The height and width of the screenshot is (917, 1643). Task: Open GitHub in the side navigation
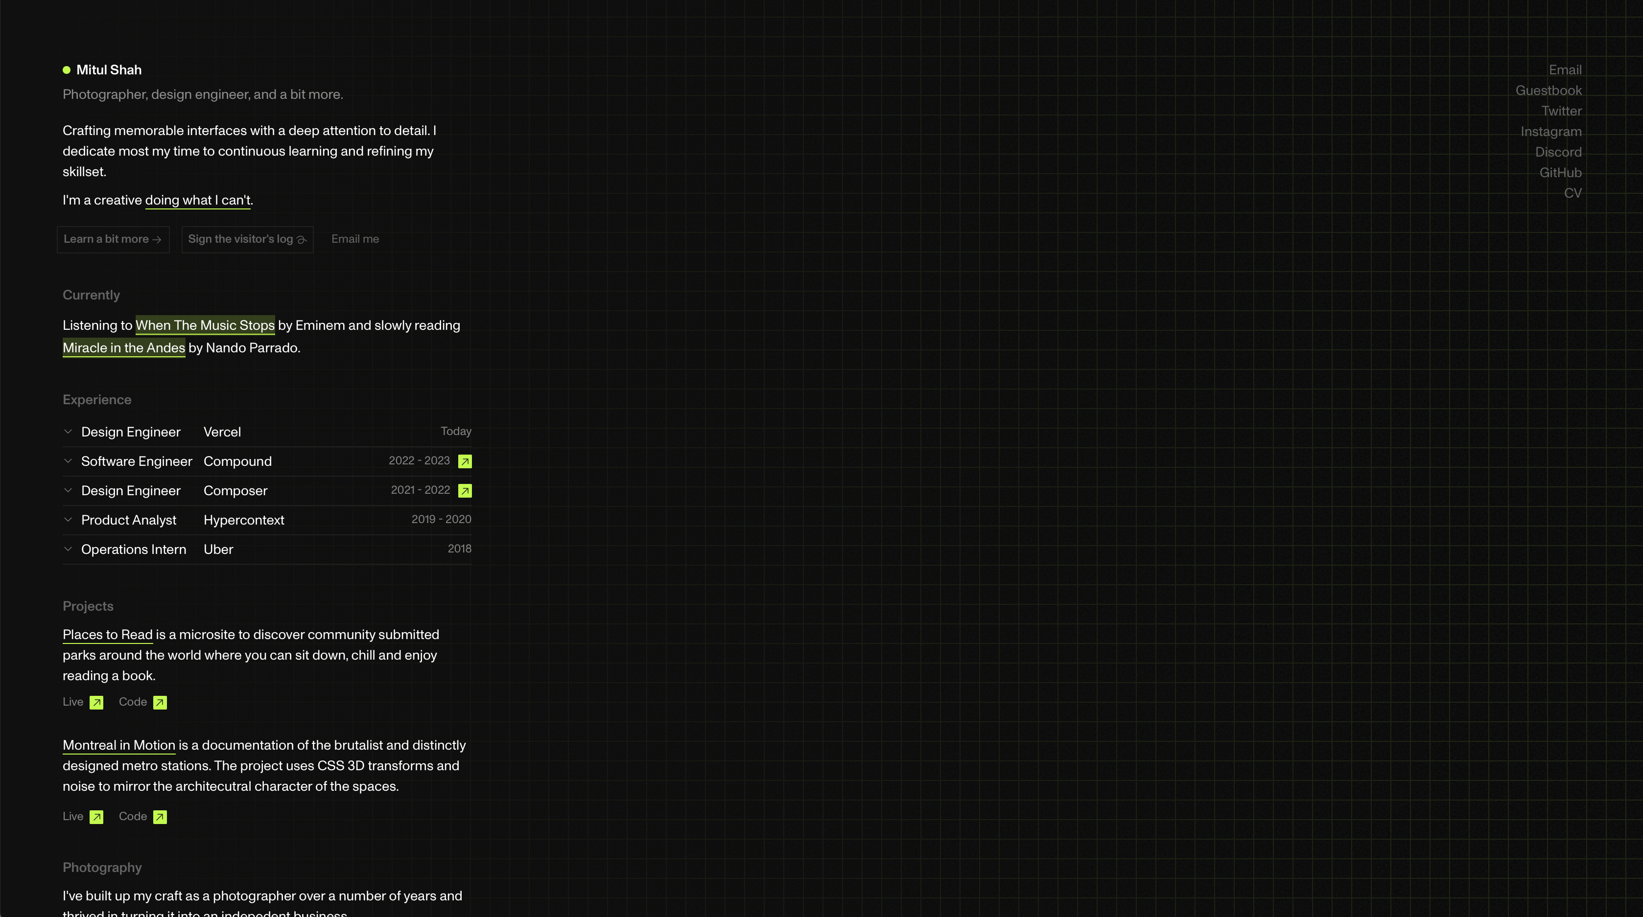[x=1560, y=173]
